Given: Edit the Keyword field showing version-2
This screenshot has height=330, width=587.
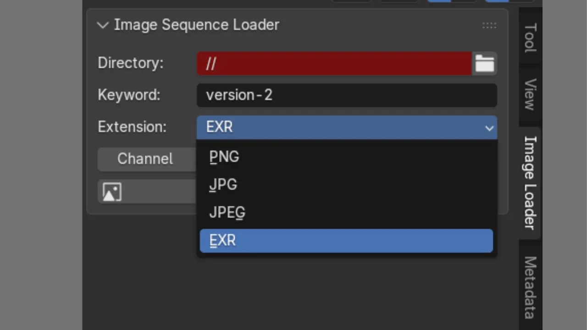Looking at the screenshot, I should click(347, 95).
